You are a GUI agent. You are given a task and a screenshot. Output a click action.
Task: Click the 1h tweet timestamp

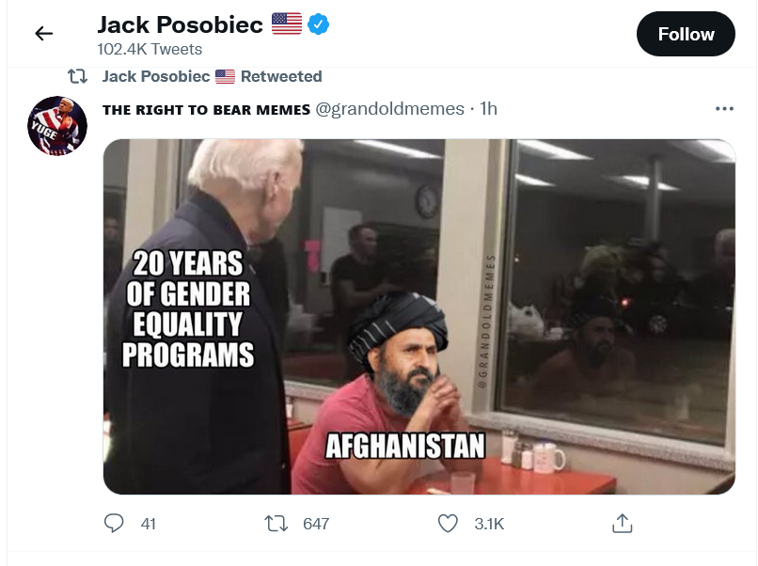(x=488, y=109)
